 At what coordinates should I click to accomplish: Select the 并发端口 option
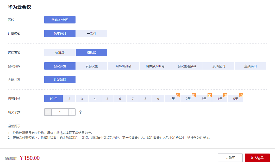pyautogui.click(x=60, y=80)
